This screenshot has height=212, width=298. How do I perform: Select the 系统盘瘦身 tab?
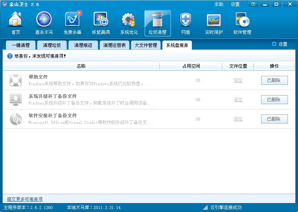point(177,45)
